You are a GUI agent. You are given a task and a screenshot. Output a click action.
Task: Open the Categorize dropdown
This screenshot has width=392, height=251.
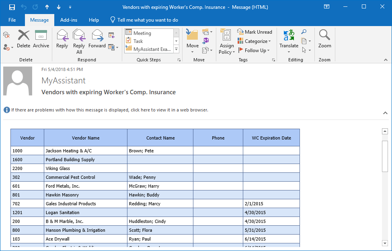click(x=254, y=41)
